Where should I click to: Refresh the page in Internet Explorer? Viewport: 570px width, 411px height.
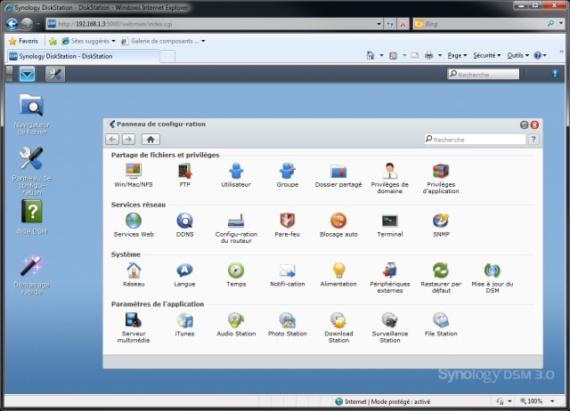(390, 24)
